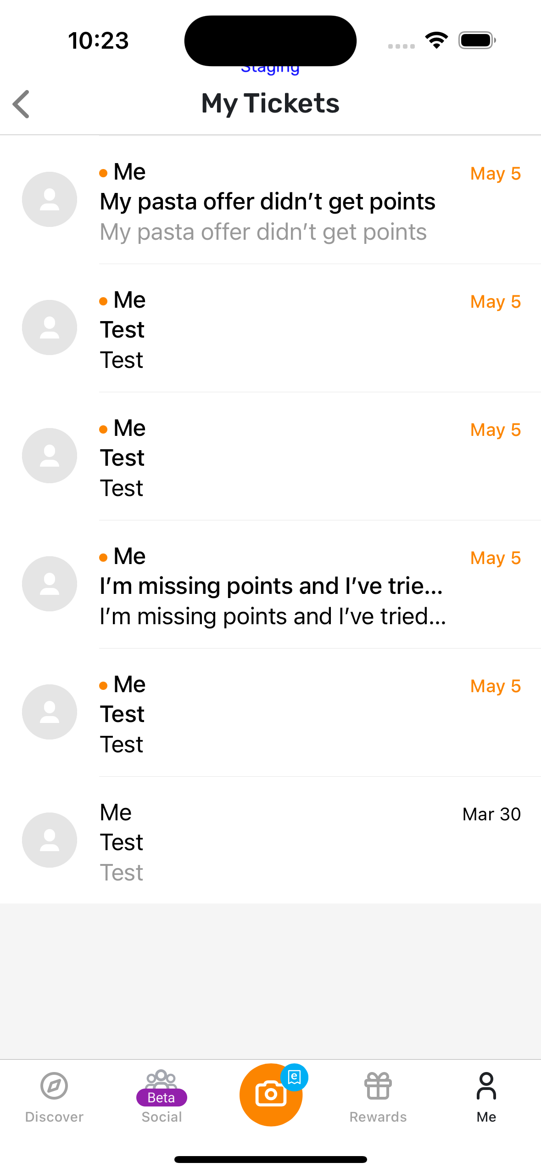The height and width of the screenshot is (1174, 541).
Task: Open the missing points ticket
Action: 271,587
